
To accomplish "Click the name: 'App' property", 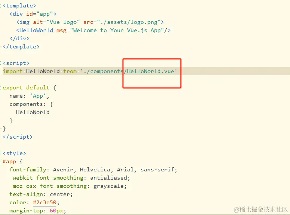I will point(29,96).
